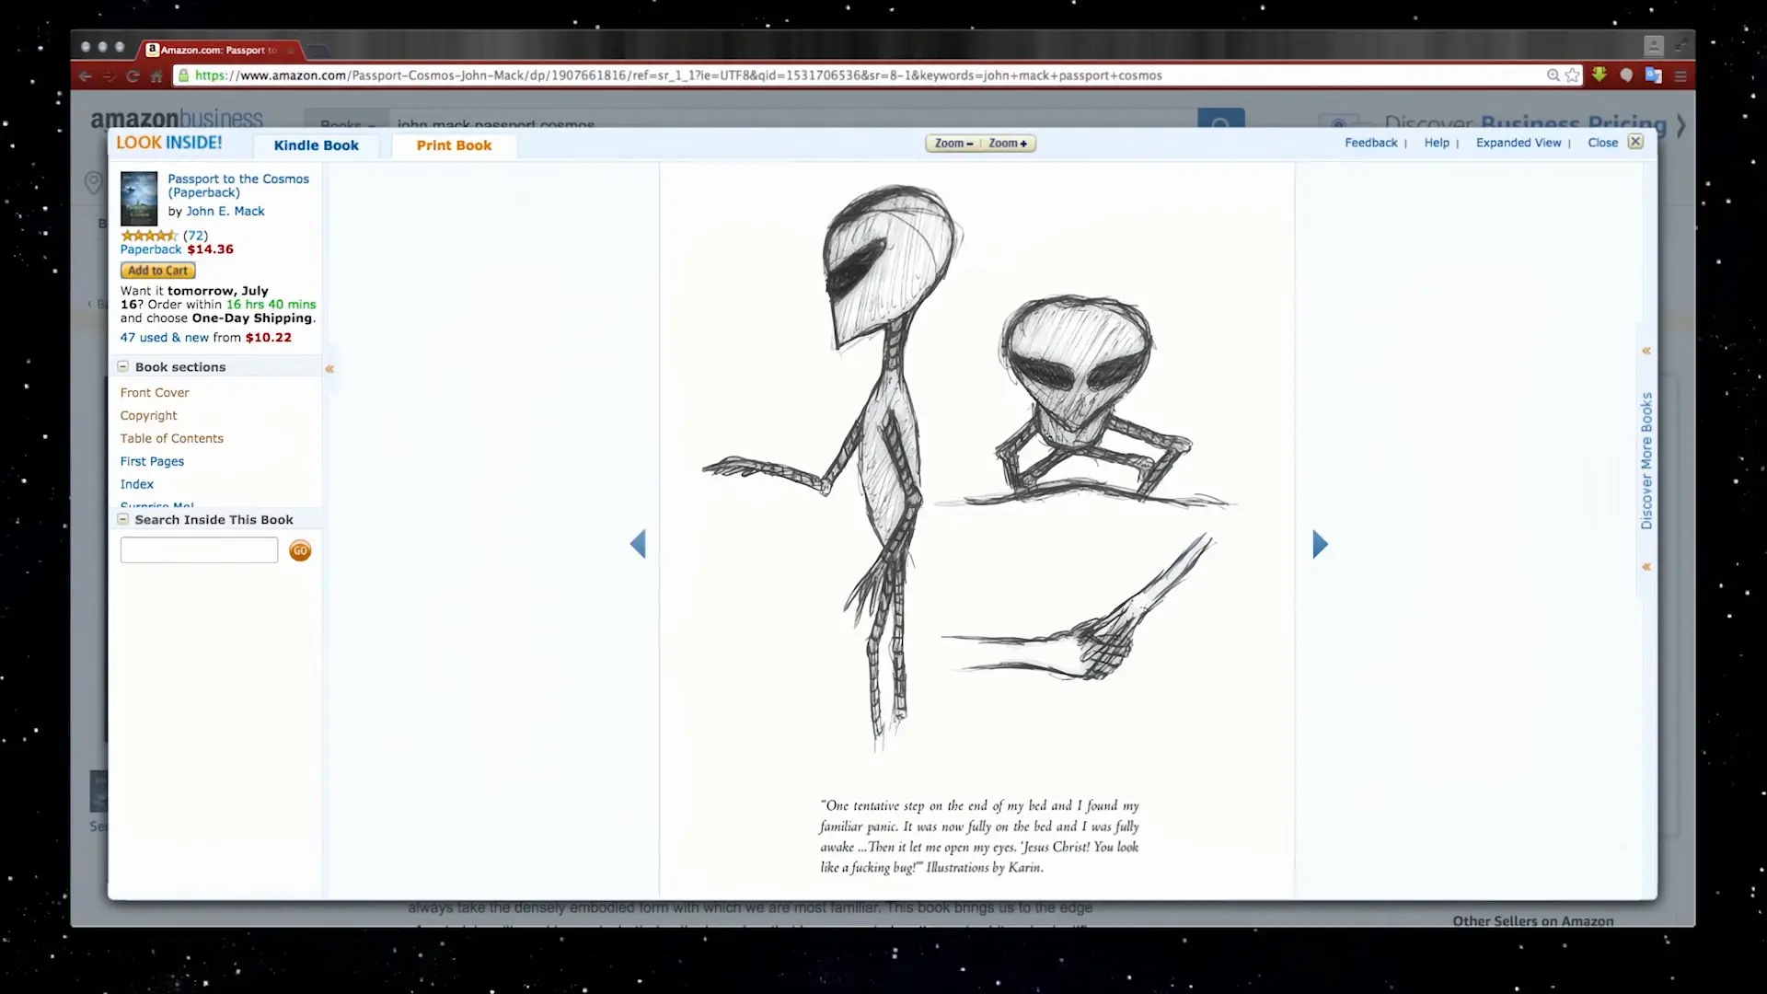Viewport: 1767px width, 994px height.
Task: Click the Add to Cart button
Action: tap(158, 271)
